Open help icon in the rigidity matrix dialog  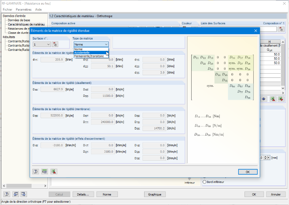(36, 172)
